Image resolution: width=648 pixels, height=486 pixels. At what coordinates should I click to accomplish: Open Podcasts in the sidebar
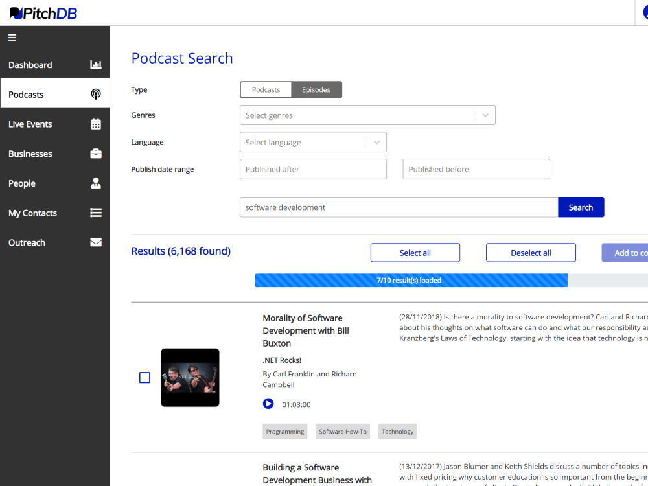(x=55, y=95)
